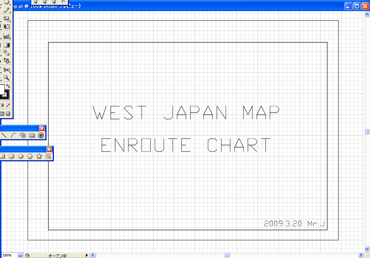This screenshot has width=370, height=258.
Task: Select the Gradient tool
Action: [7, 45]
